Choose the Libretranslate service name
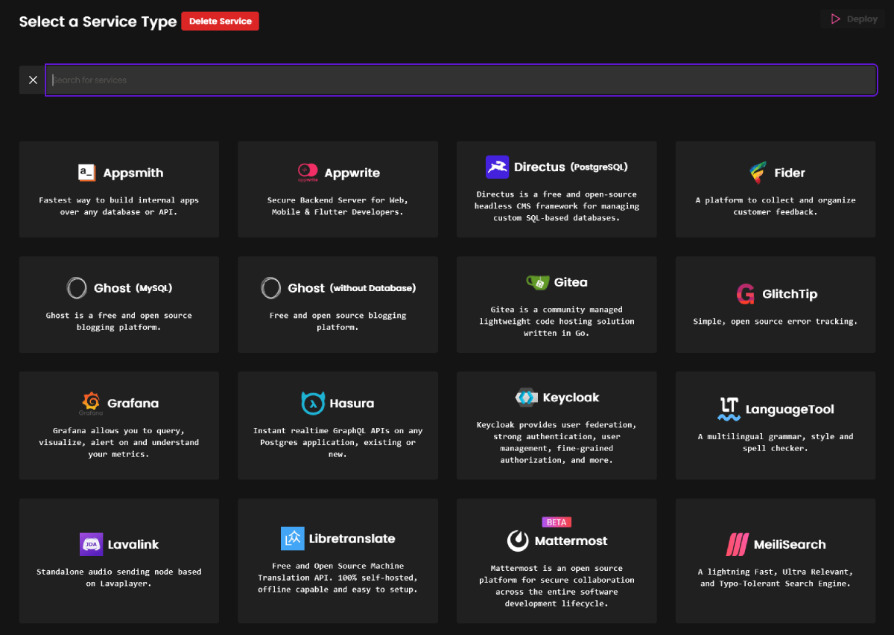 point(352,538)
